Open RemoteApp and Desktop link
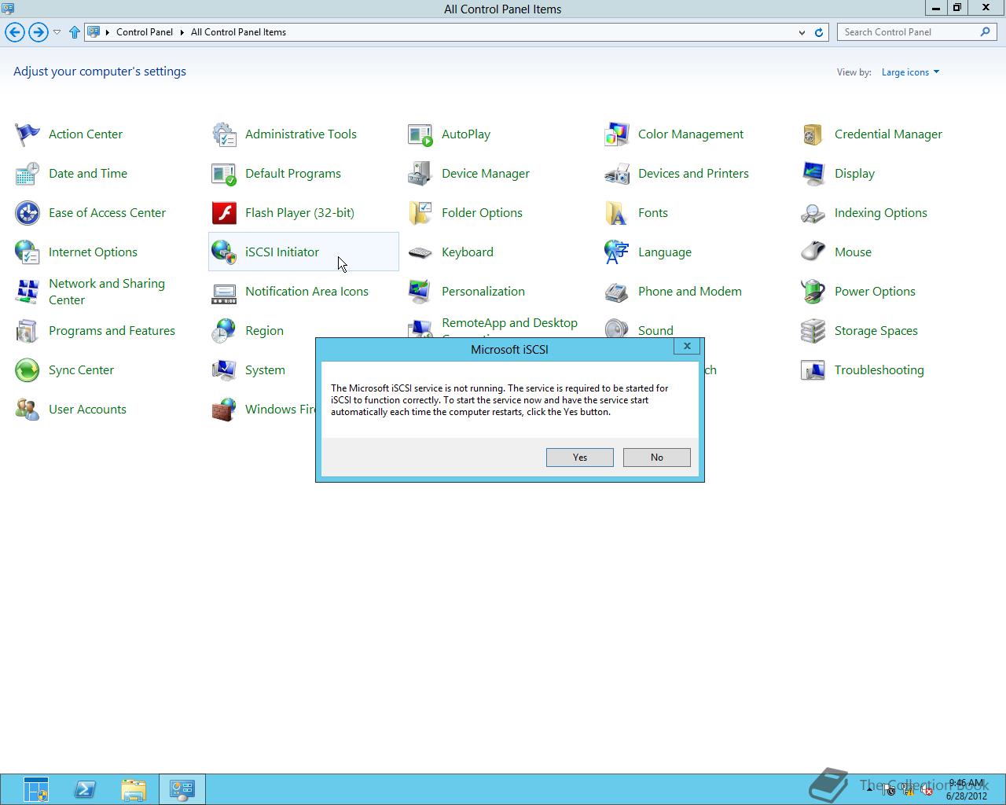Image resolution: width=1006 pixels, height=805 pixels. pyautogui.click(x=509, y=323)
